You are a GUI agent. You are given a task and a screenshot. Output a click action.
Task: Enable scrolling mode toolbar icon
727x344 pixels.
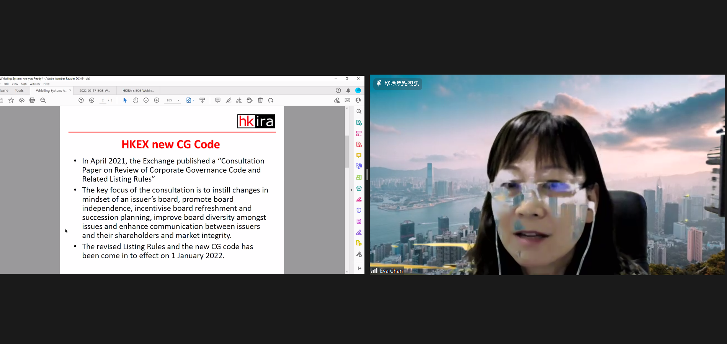point(203,100)
